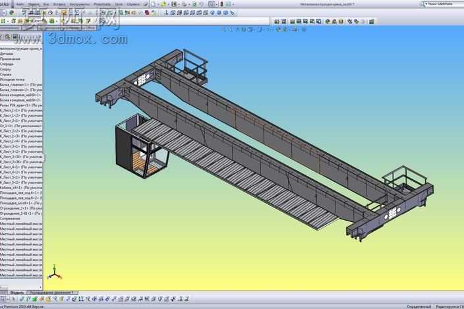Select the Сверху plane in tree
This screenshot has height=309, width=464.
tap(6, 69)
